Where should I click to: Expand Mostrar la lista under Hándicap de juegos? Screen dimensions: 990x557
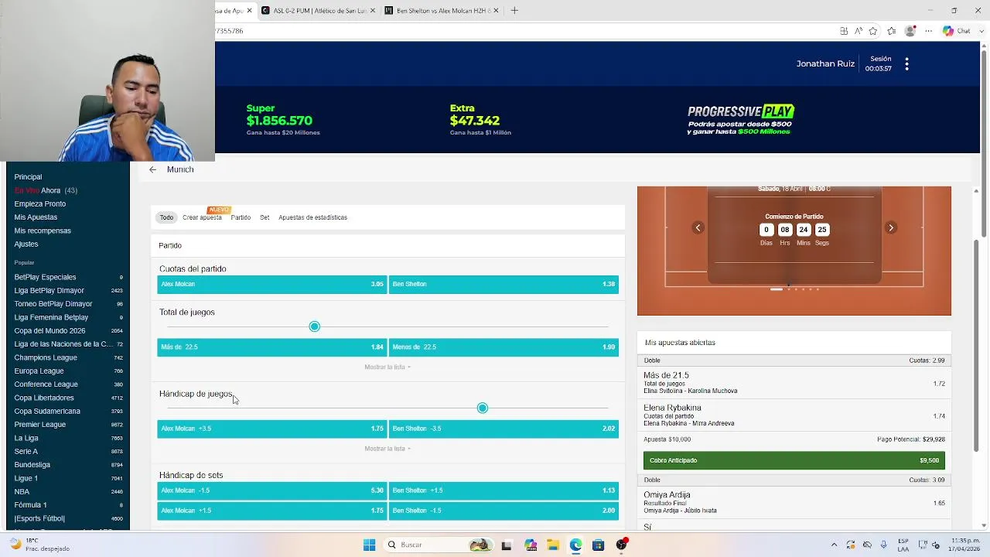(387, 449)
